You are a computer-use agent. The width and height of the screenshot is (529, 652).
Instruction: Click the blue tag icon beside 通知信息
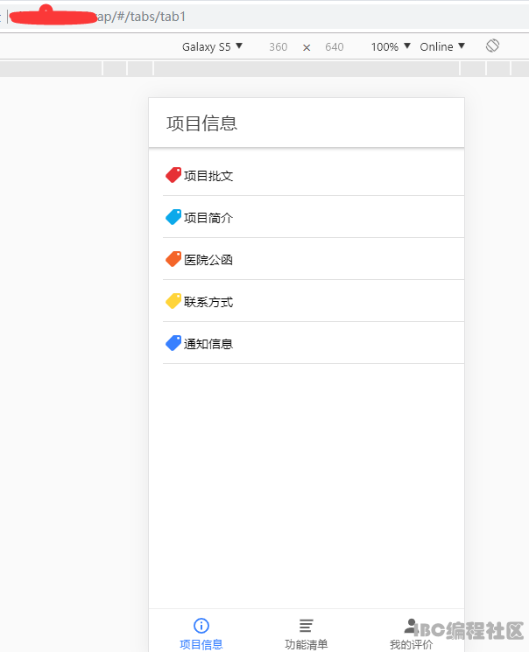(173, 343)
